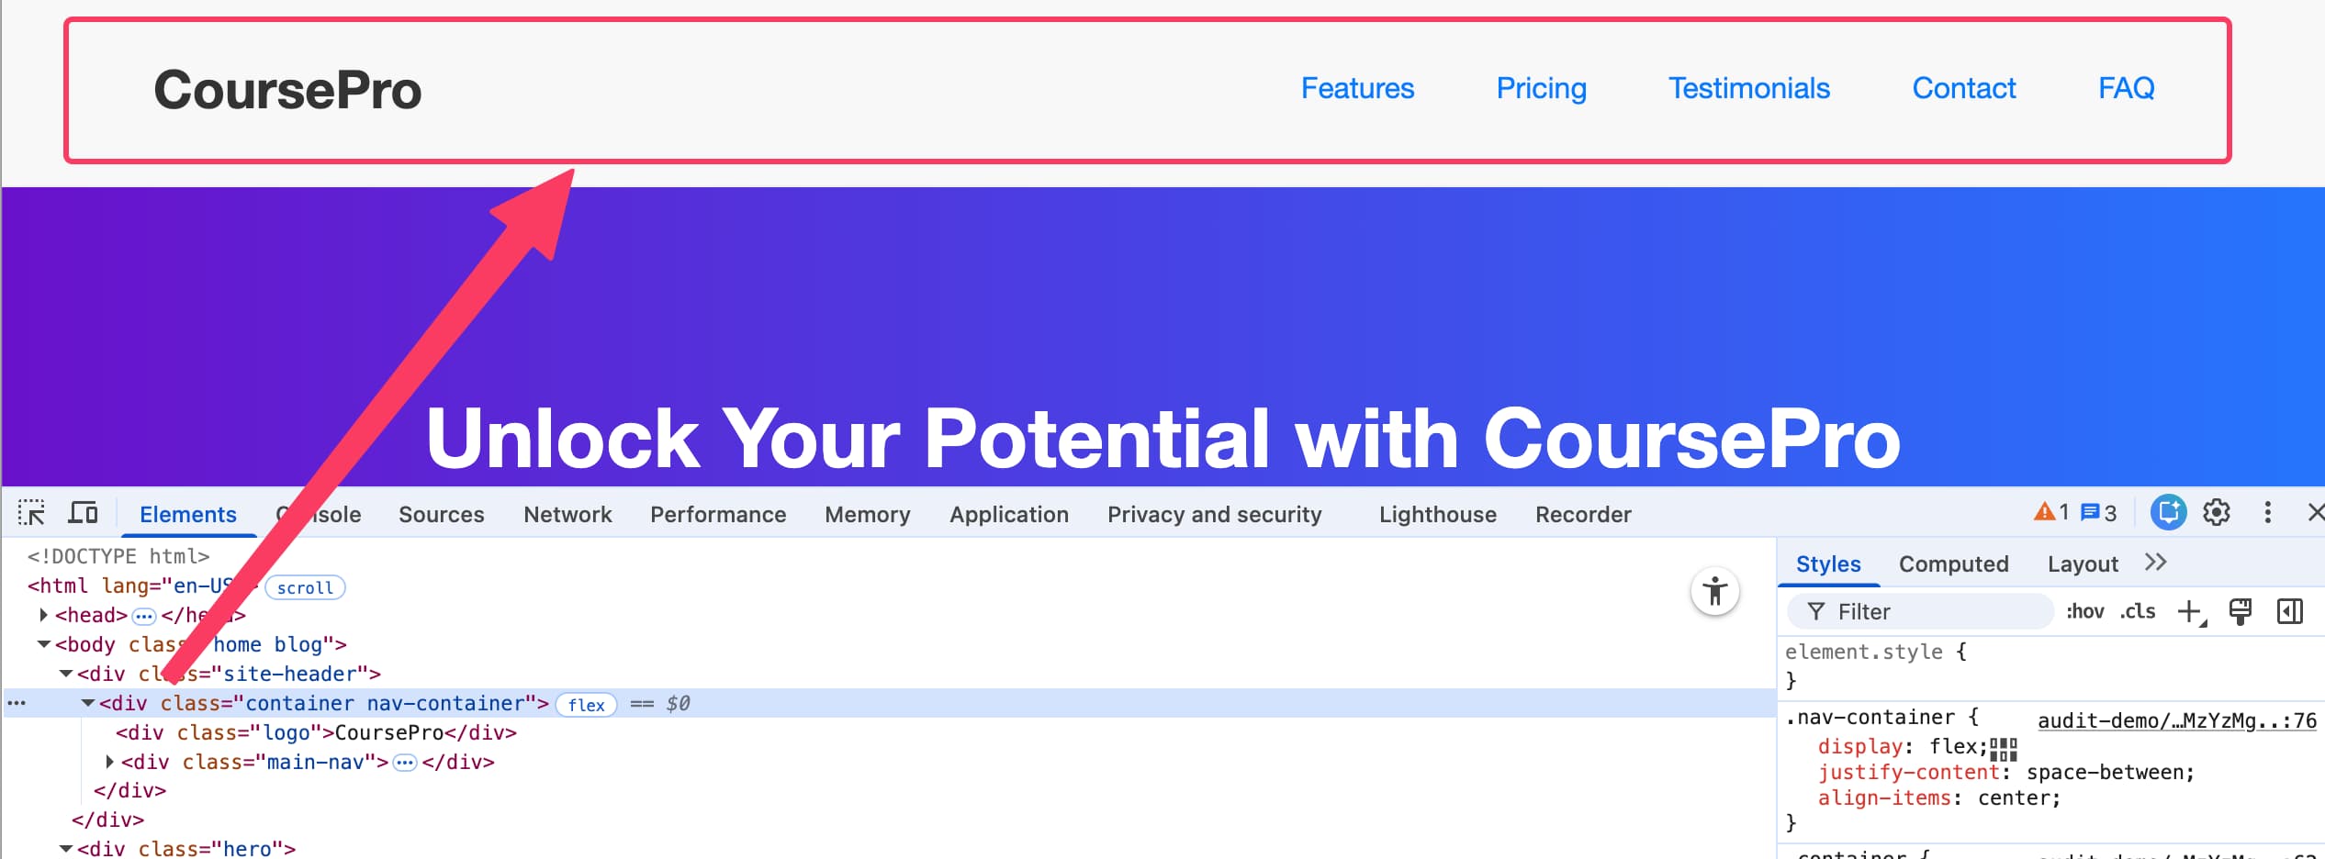This screenshot has width=2325, height=859.
Task: Select the inspect element picker tool
Action: 31,512
